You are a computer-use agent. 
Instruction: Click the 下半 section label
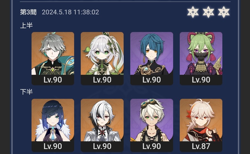(27, 92)
